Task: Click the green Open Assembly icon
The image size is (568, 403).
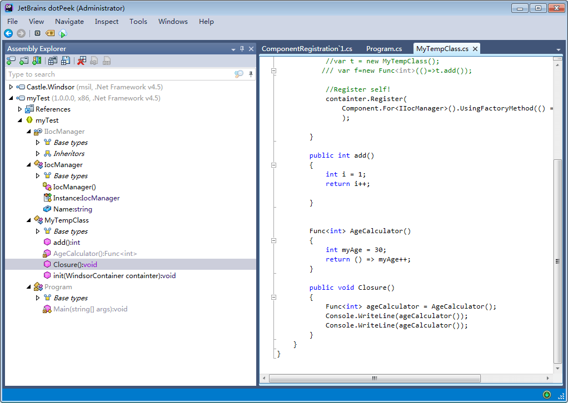Action: pyautogui.click(x=11, y=61)
